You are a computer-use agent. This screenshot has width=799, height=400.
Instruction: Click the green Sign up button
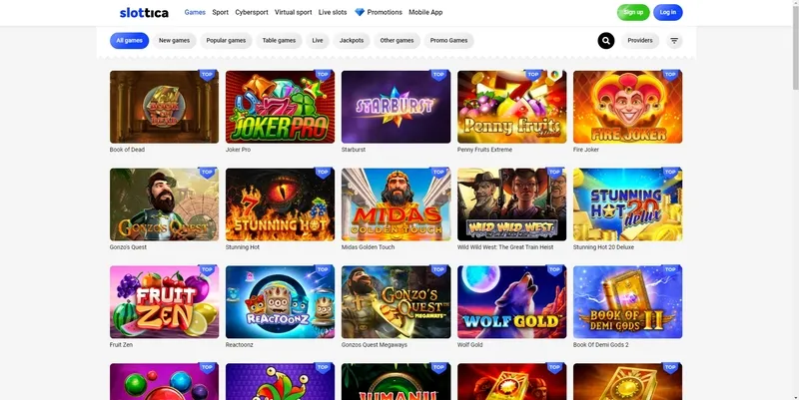[632, 12]
